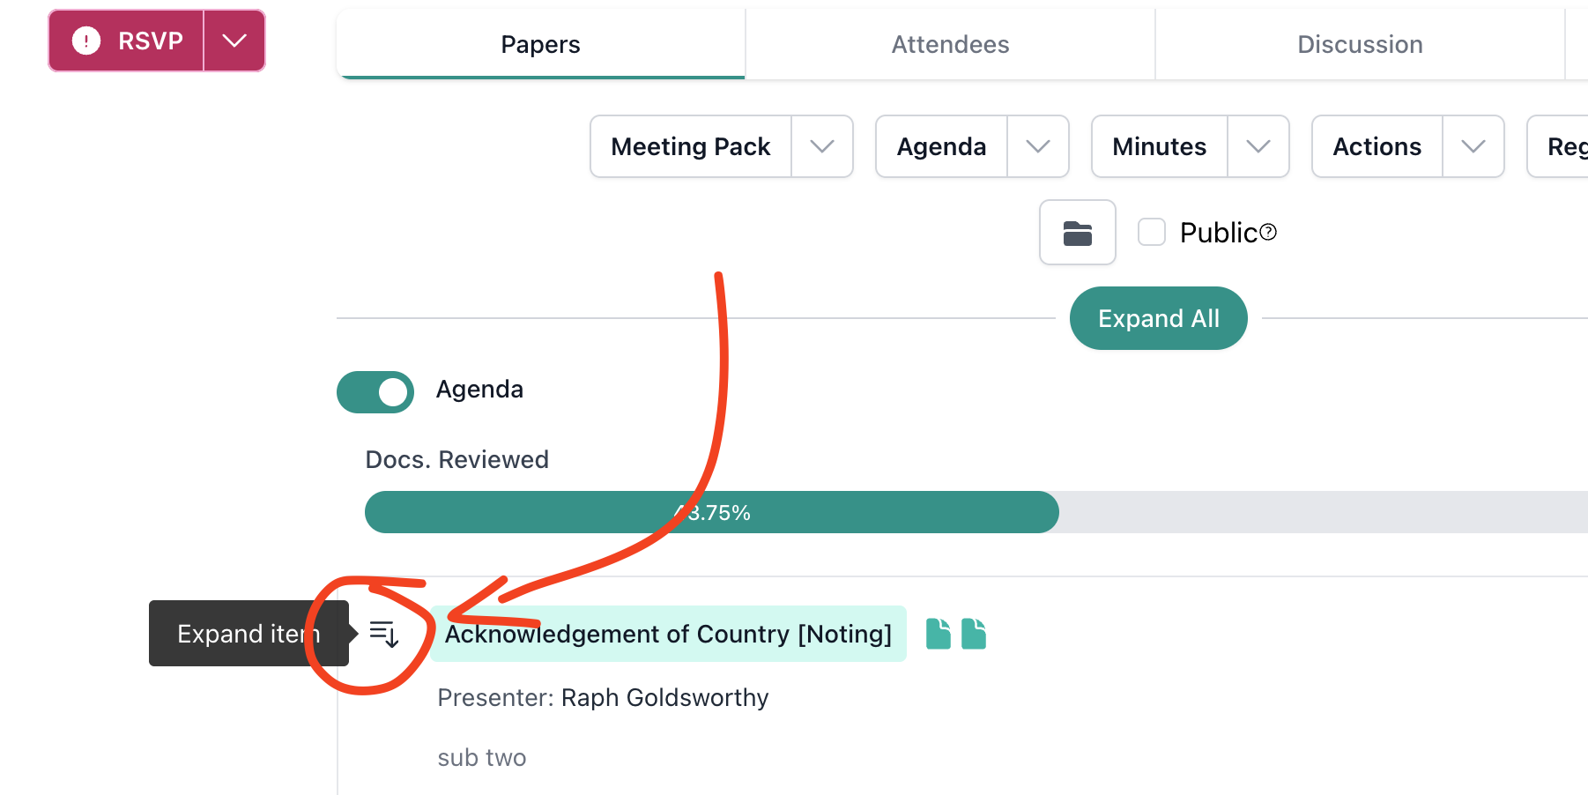
Task: Click the Expand item icon
Action: 384,634
